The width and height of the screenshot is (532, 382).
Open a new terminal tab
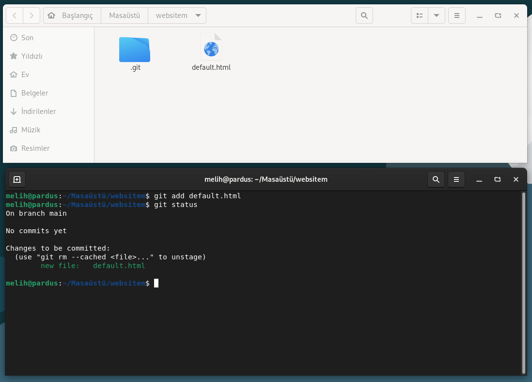pyautogui.click(x=16, y=179)
